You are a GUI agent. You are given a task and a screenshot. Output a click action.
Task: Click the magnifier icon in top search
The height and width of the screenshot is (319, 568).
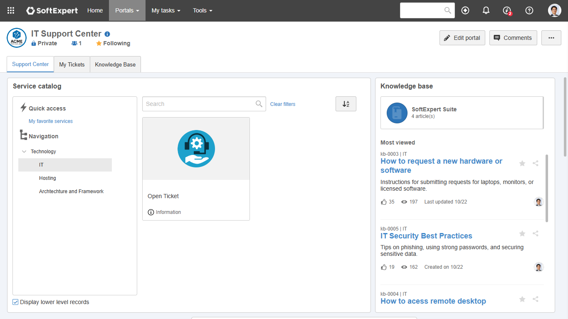point(448,10)
